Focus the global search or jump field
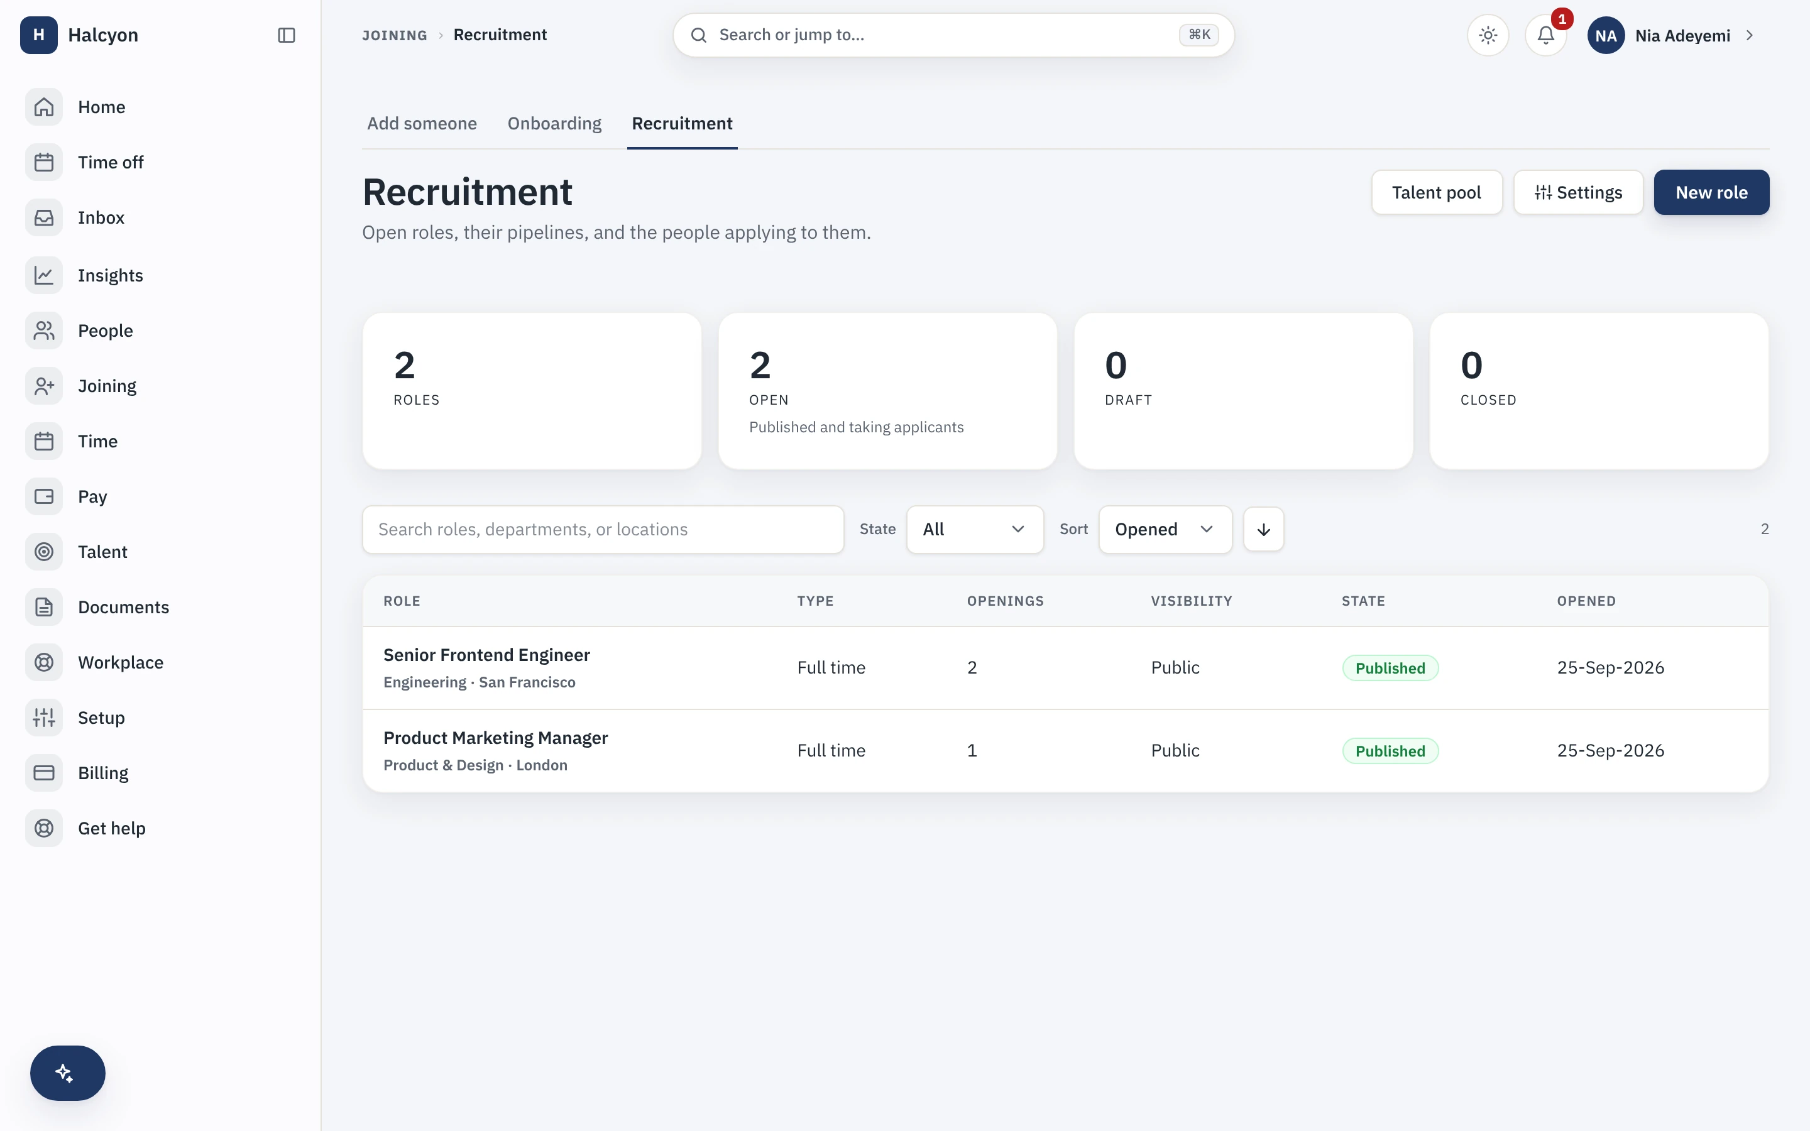Screen dimensions: 1810x1131 click(x=953, y=35)
